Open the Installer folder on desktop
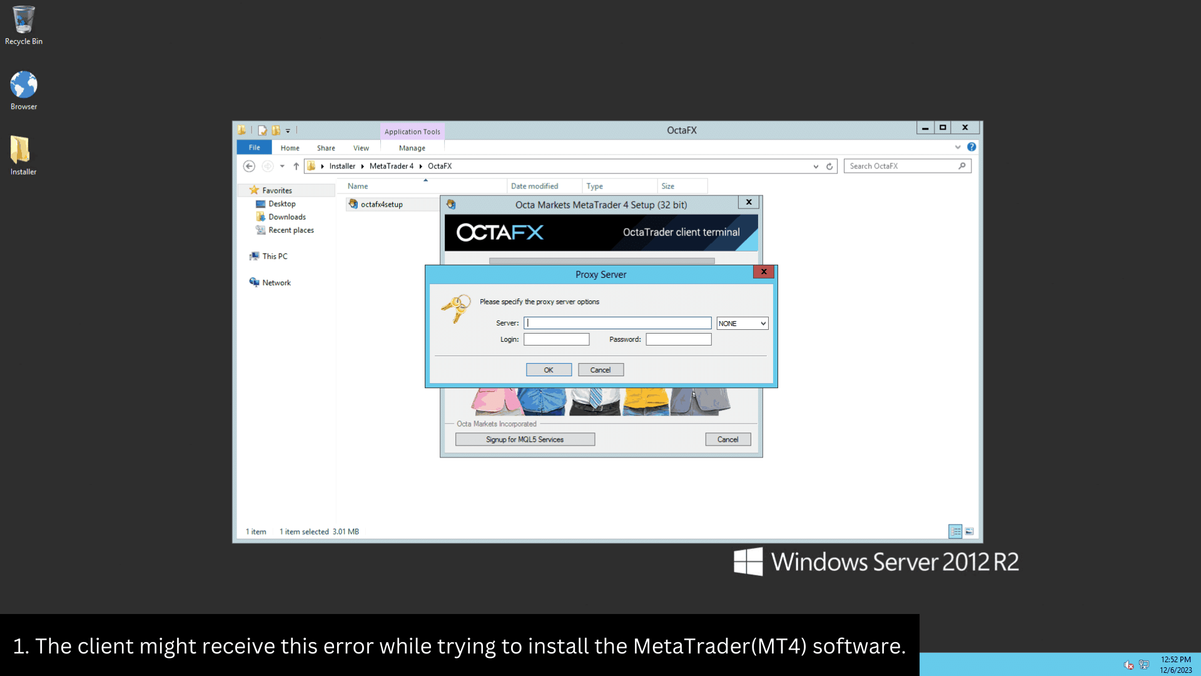Image resolution: width=1201 pixels, height=676 pixels. point(23,155)
